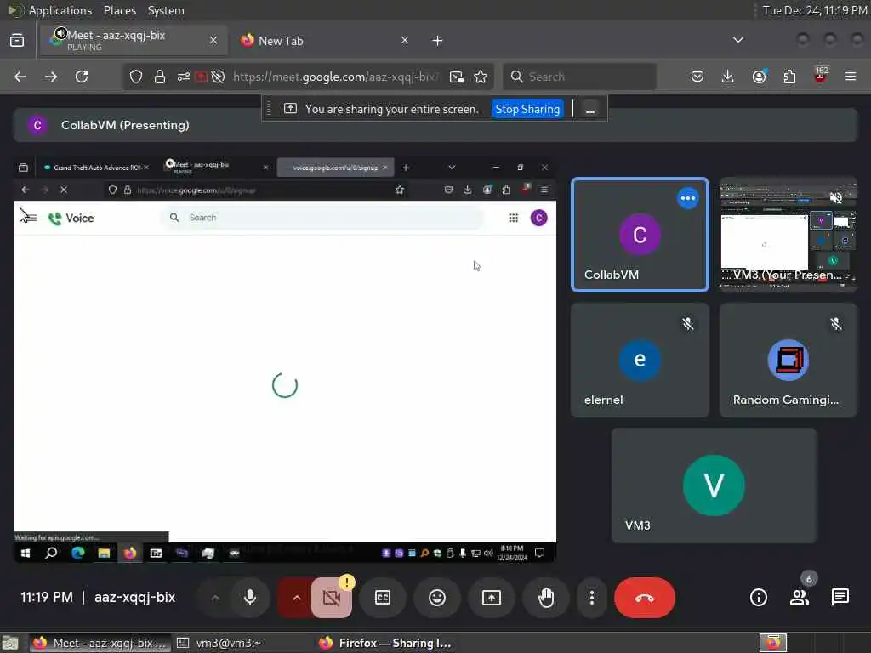Select the VM3 participant tile
Screen dimensions: 871x653
tap(714, 485)
